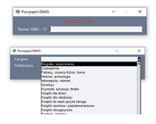Choose "Książki do nauki języka obcego"
The height and width of the screenshot is (124, 156).
pyautogui.click(x=89, y=102)
